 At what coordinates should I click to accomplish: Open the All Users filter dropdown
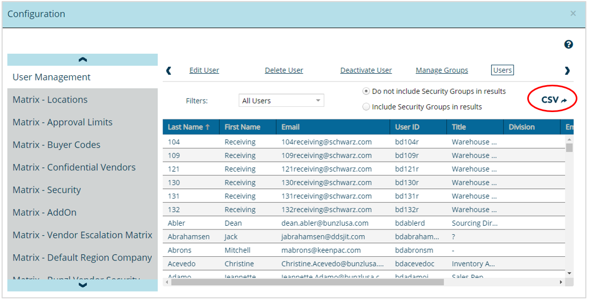point(281,101)
